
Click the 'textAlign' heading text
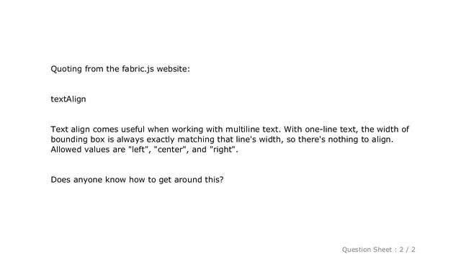[68, 99]
